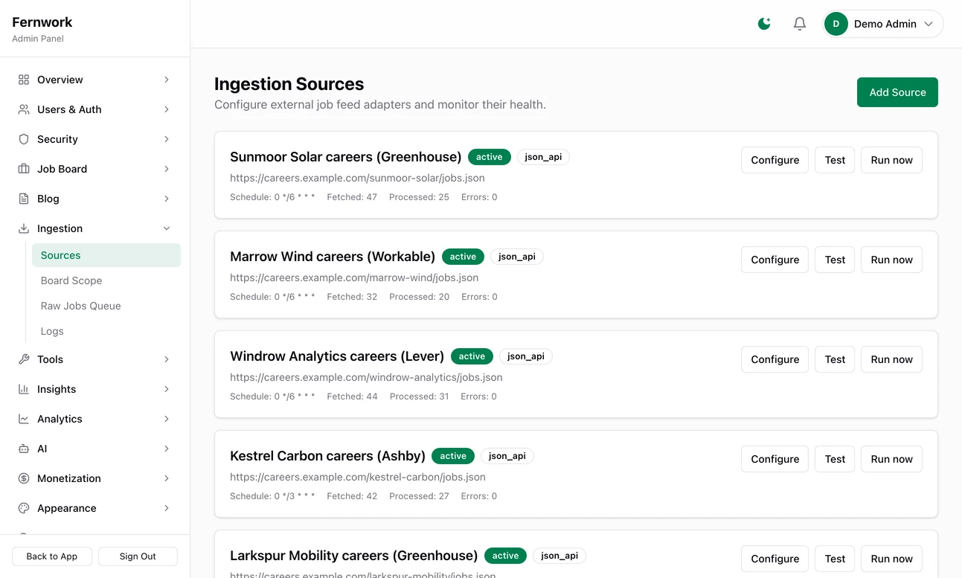The image size is (962, 578).
Task: Click Windrow Analytics "Processed: 31" text
Action: tap(419, 396)
